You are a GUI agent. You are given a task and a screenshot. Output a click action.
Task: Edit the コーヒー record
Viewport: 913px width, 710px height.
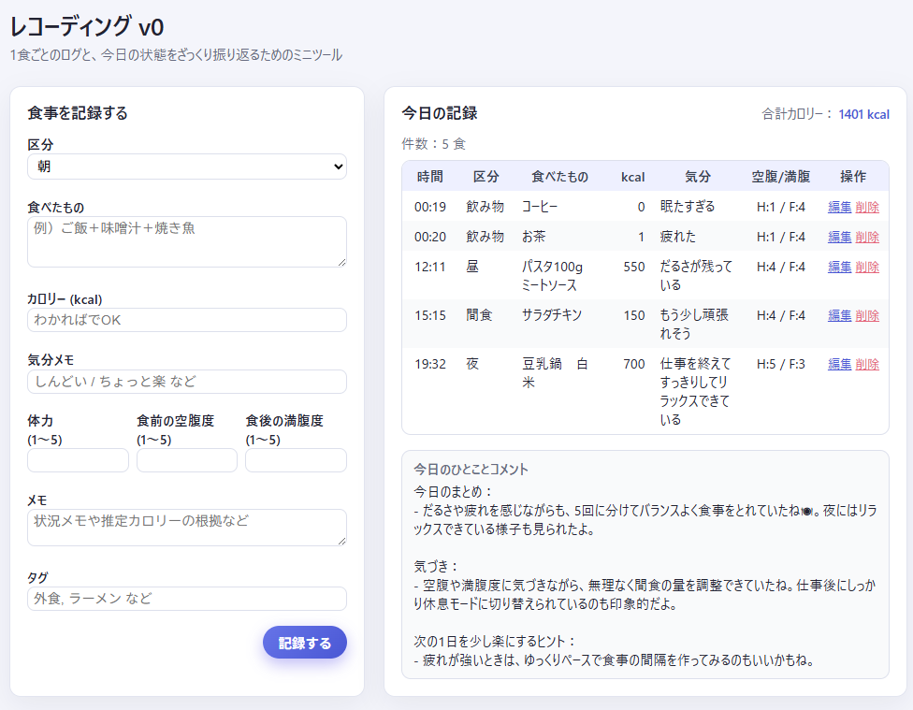pos(839,207)
